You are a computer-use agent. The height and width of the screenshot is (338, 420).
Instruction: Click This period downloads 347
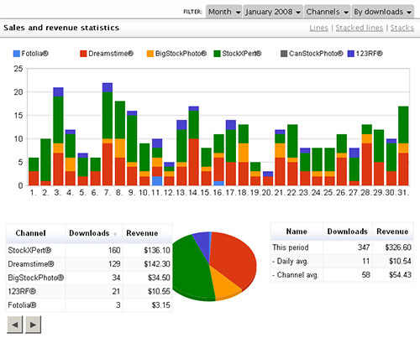[364, 247]
